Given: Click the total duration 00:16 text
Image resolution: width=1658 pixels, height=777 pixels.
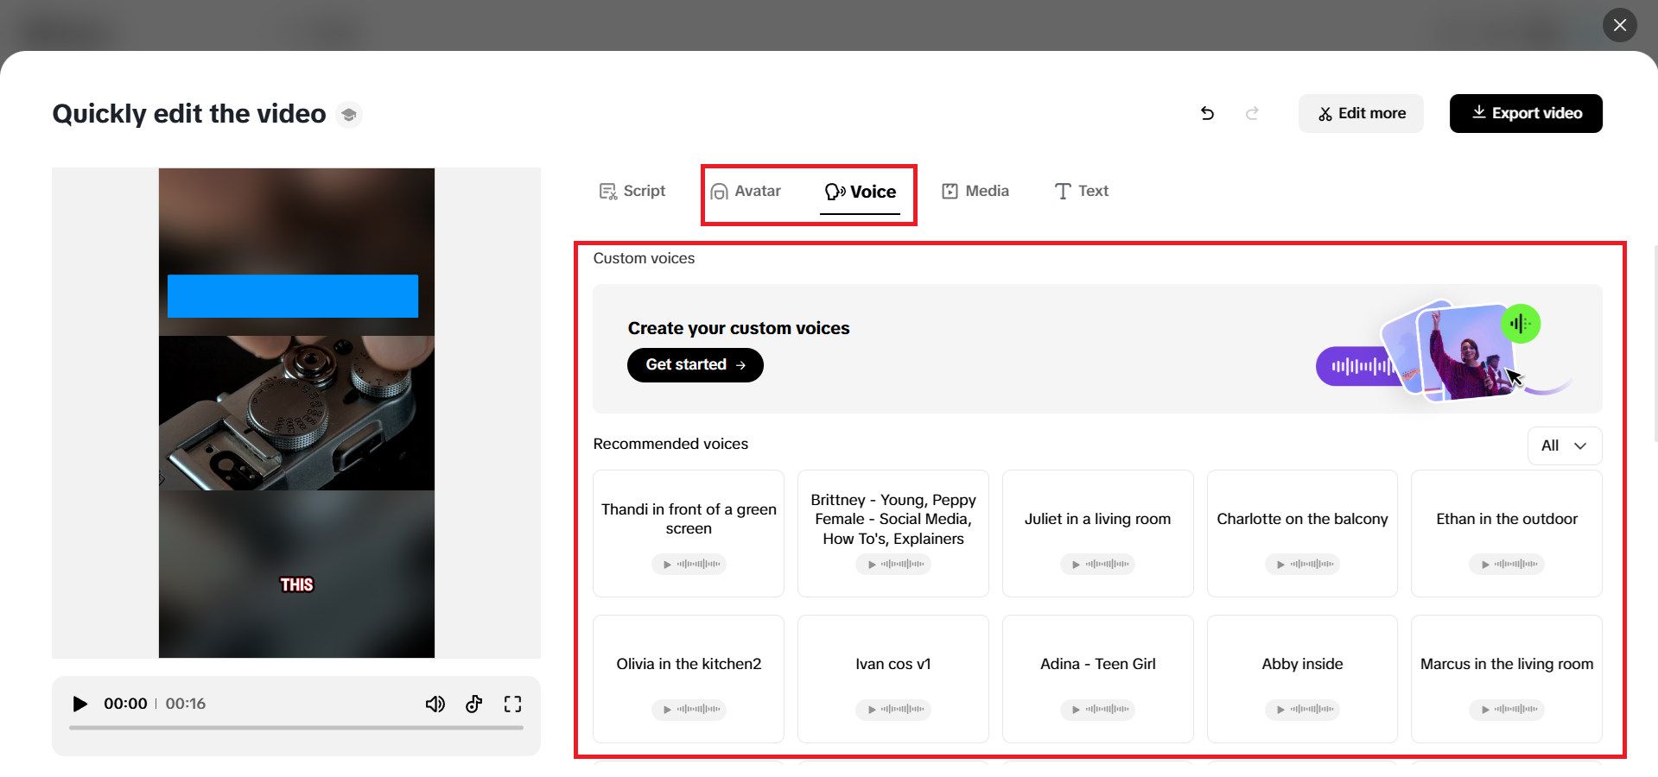Looking at the screenshot, I should coord(186,704).
